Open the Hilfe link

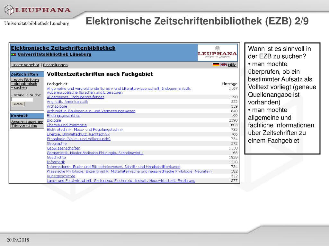232,65
